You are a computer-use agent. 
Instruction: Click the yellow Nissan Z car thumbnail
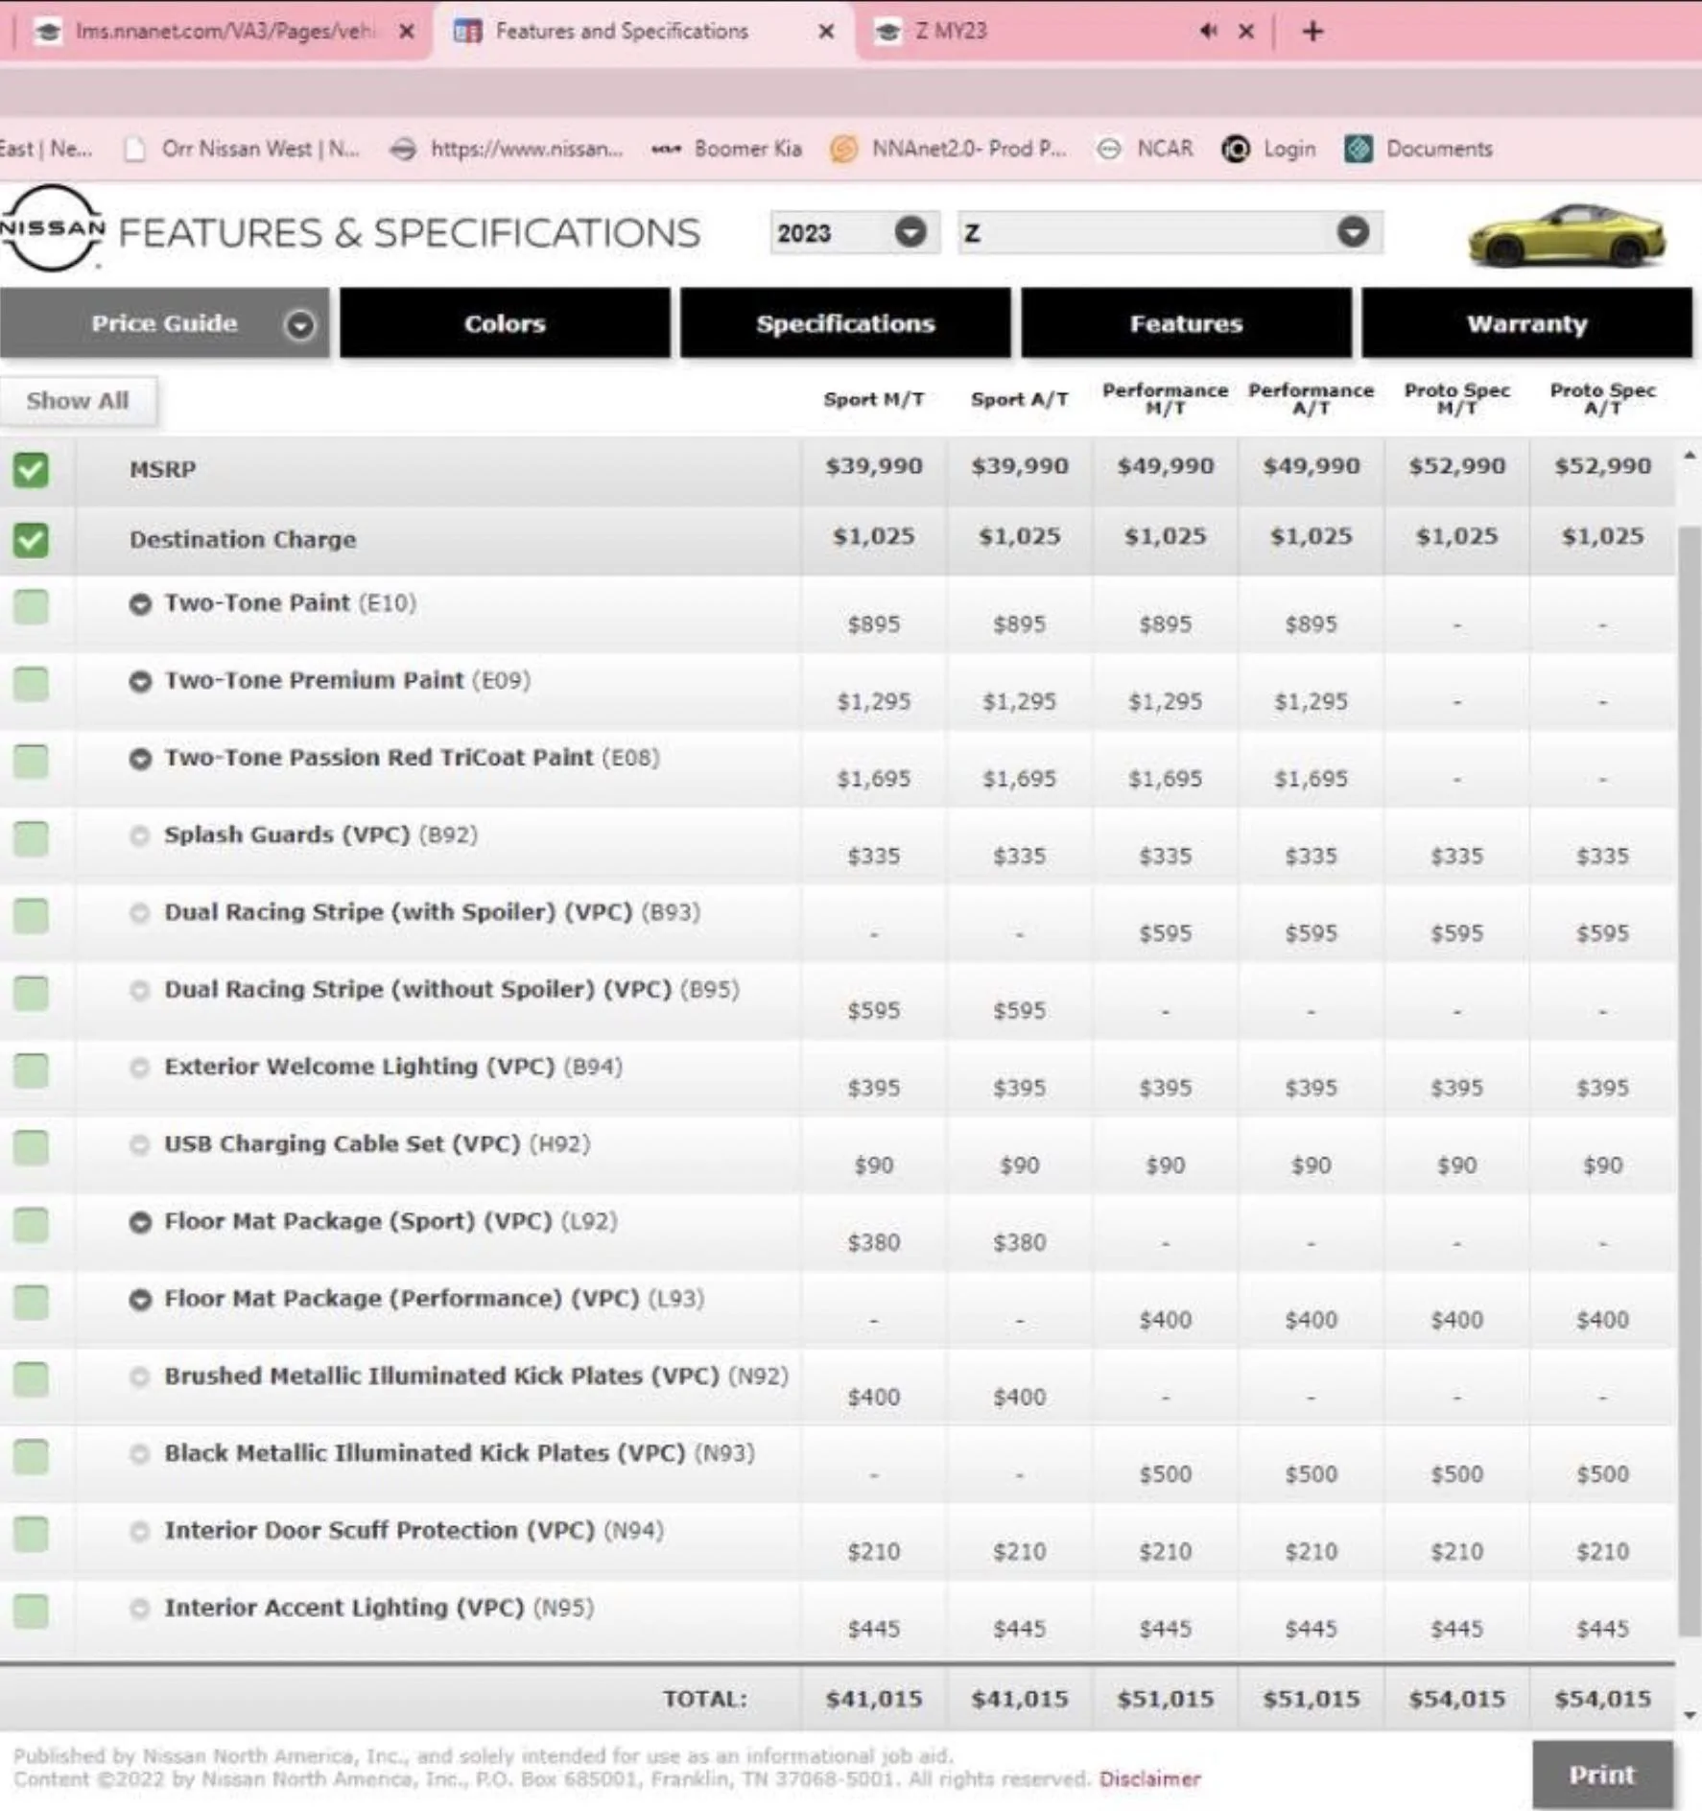click(1566, 235)
